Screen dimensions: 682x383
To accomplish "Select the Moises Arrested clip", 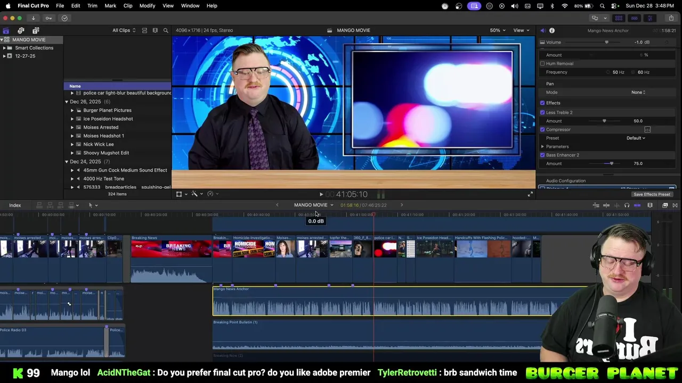I will coord(101,127).
